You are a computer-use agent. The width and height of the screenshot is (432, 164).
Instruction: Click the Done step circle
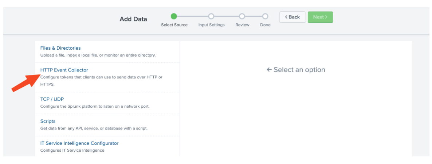point(265,16)
